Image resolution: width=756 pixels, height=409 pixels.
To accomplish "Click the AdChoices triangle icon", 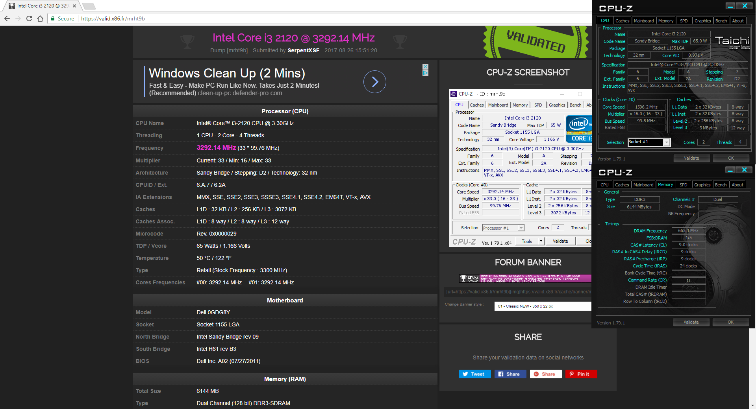I will [425, 73].
